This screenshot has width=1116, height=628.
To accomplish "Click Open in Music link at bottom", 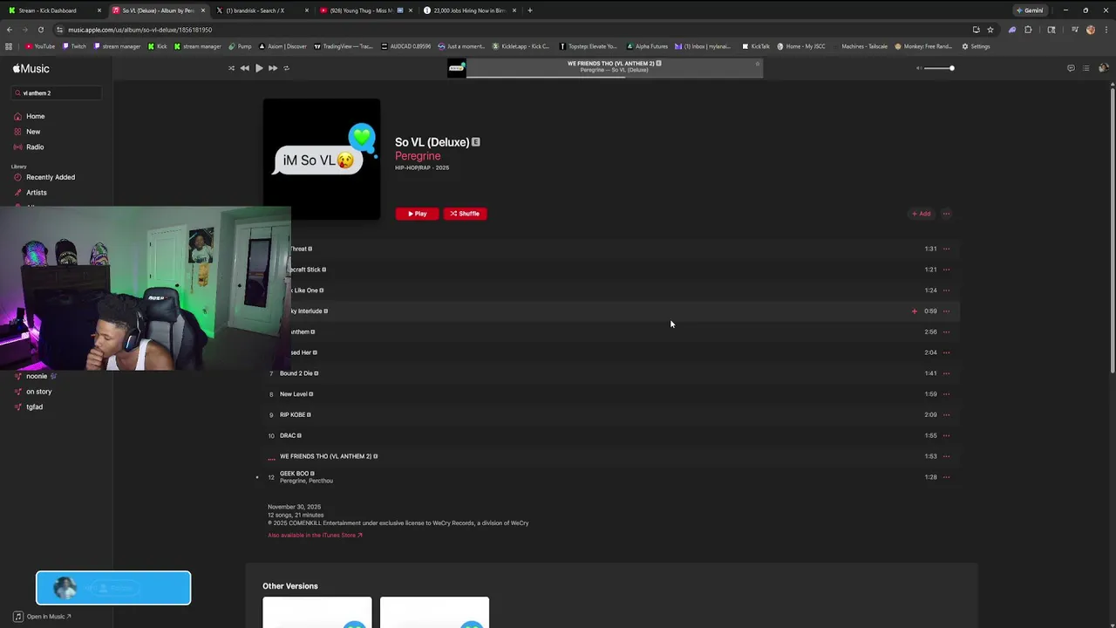I will 43,617.
